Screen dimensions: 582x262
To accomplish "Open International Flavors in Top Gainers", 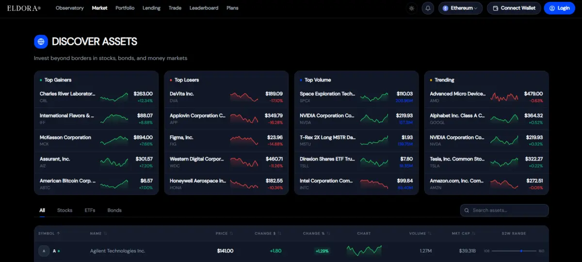I will (x=97, y=118).
